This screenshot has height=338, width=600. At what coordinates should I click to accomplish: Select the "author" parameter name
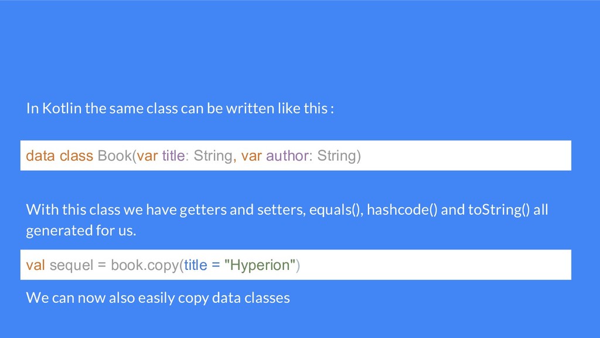click(x=287, y=156)
